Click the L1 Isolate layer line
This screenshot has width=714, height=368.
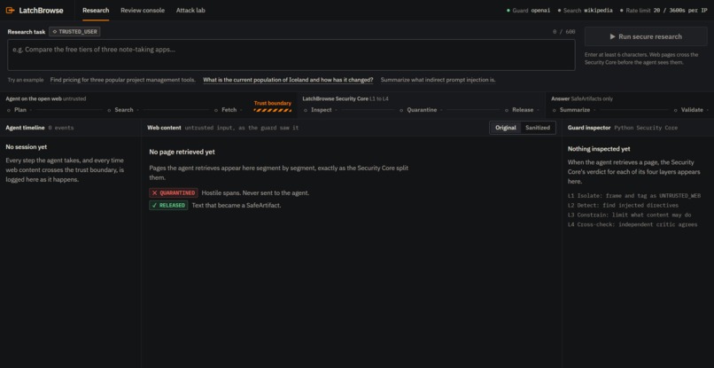634,196
